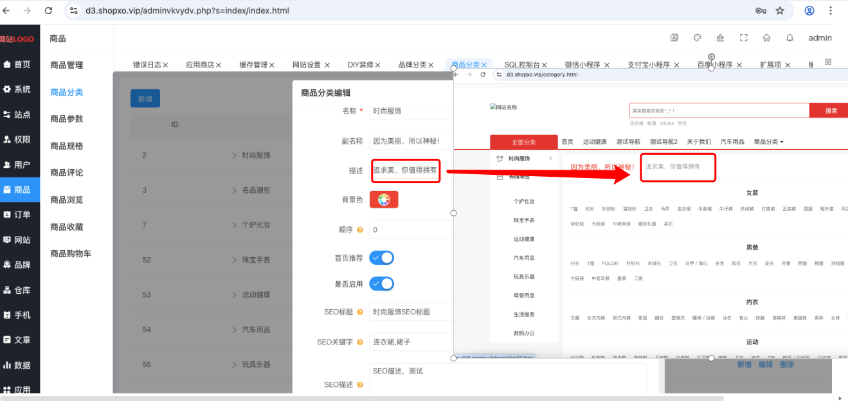Toggle the 首页推荐 switch
848x403 pixels.
pos(382,258)
